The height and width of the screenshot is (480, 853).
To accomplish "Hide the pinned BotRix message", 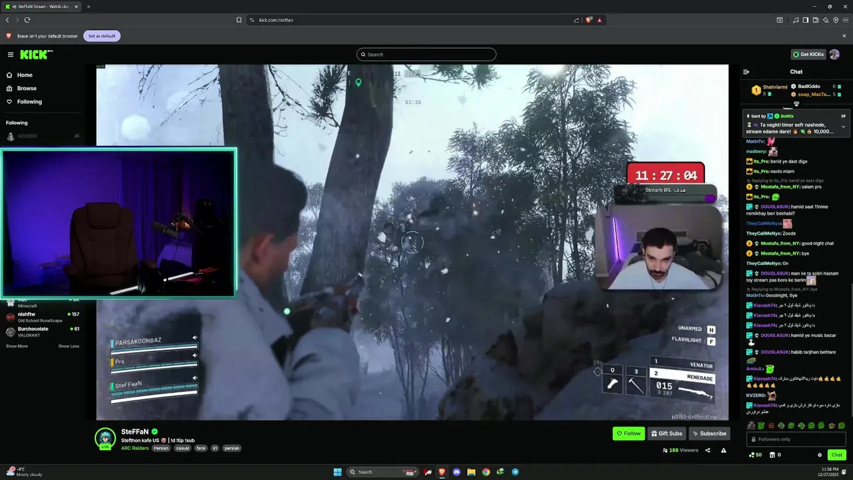I will coord(843,116).
